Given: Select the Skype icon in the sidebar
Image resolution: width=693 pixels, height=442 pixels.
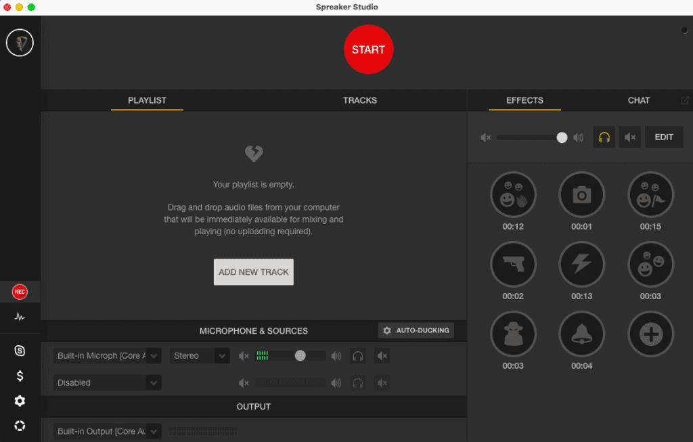Looking at the screenshot, I should [20, 351].
